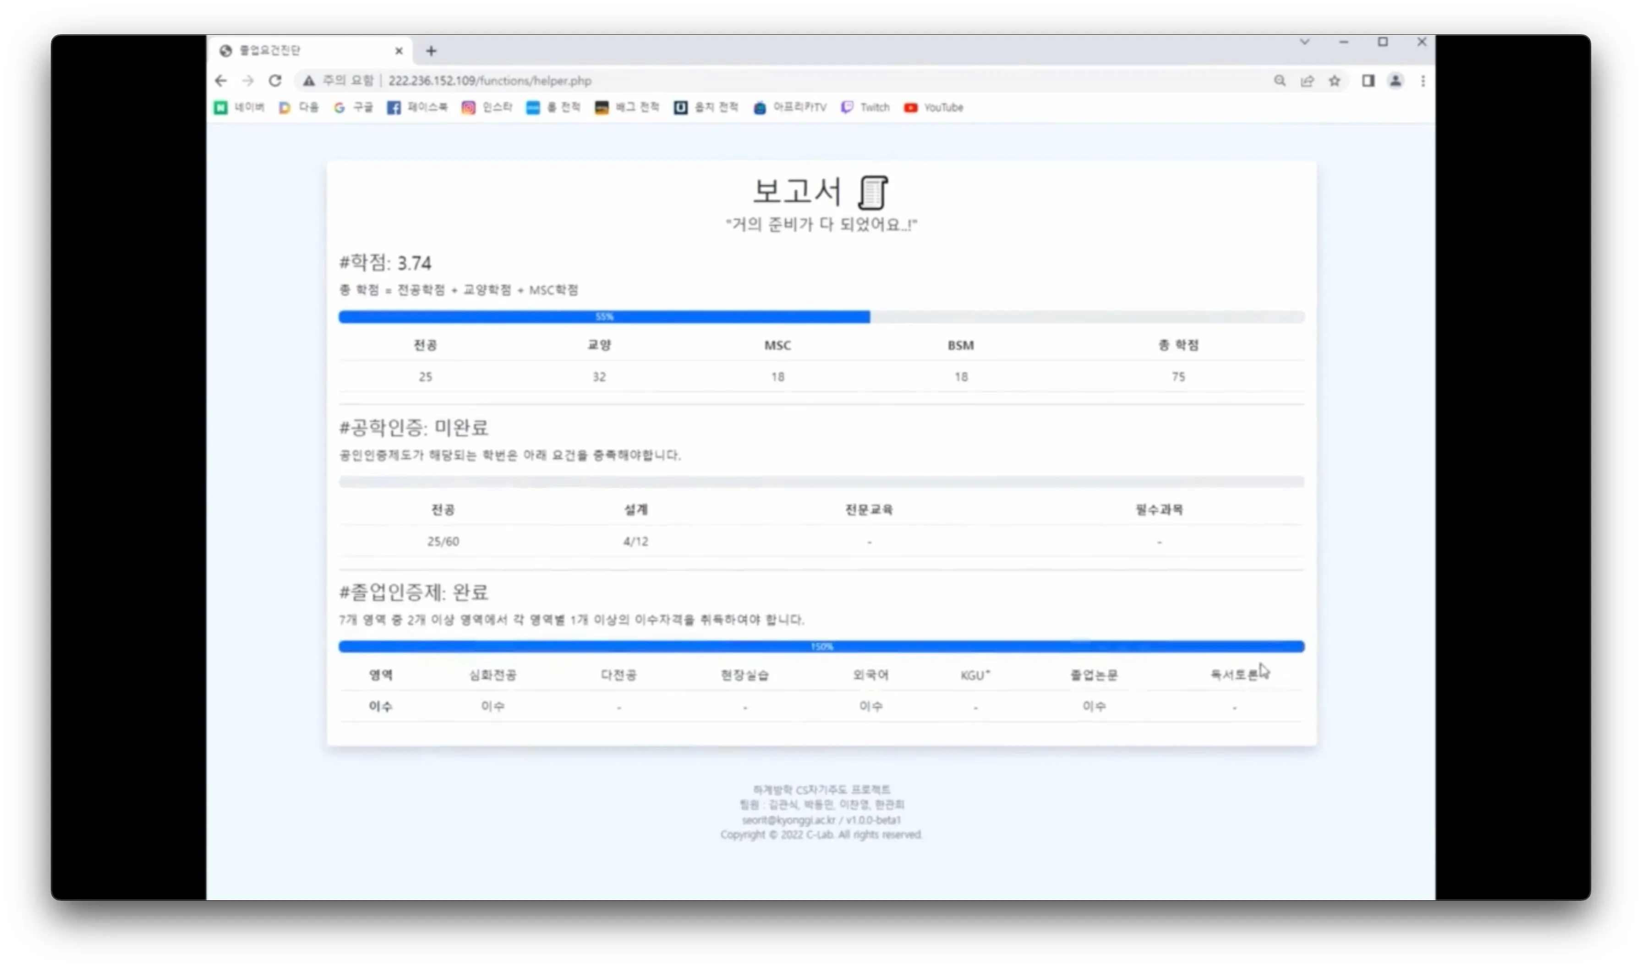Navigate back to the previous page
The height and width of the screenshot is (968, 1642).
point(220,81)
